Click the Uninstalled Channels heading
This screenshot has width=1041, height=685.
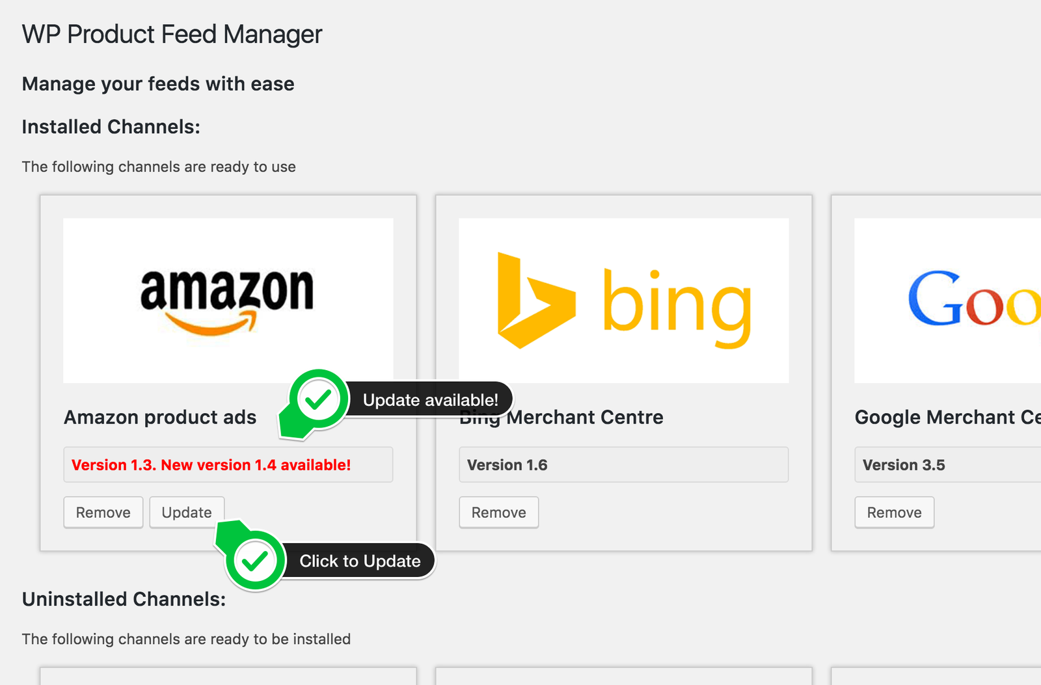(124, 599)
